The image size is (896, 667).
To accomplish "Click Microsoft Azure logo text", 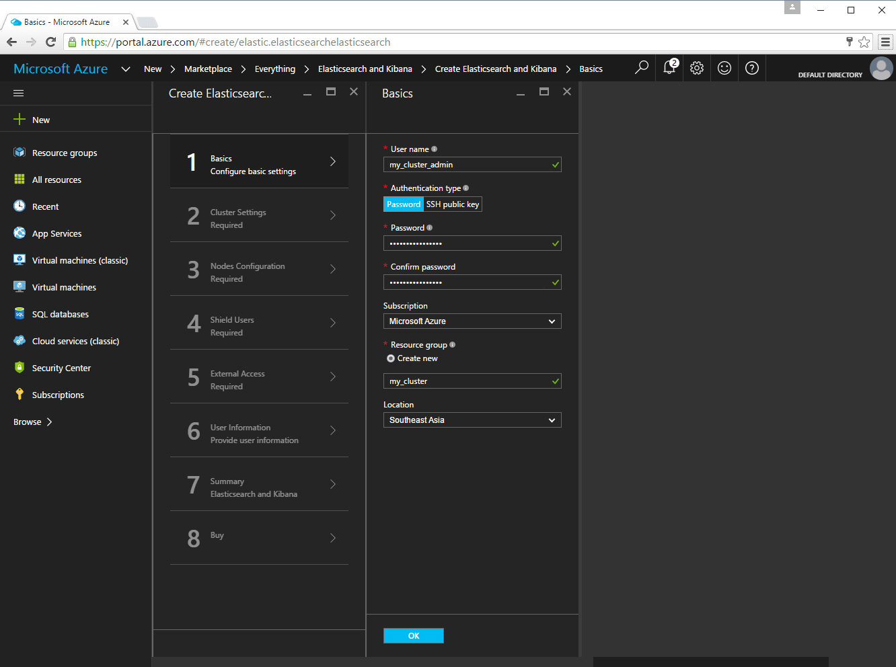I will (x=61, y=69).
